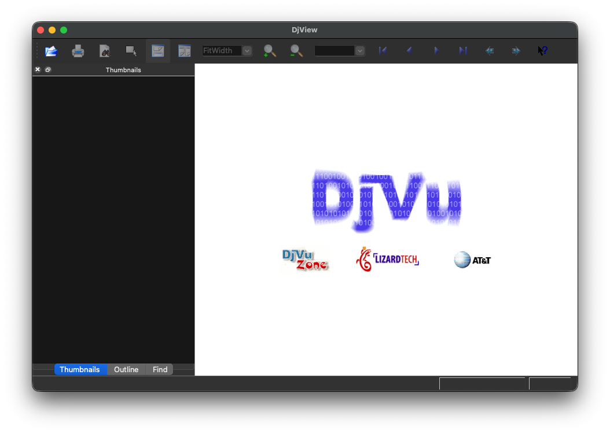610x434 pixels.
Task: Switch to the Find tab
Action: 160,369
